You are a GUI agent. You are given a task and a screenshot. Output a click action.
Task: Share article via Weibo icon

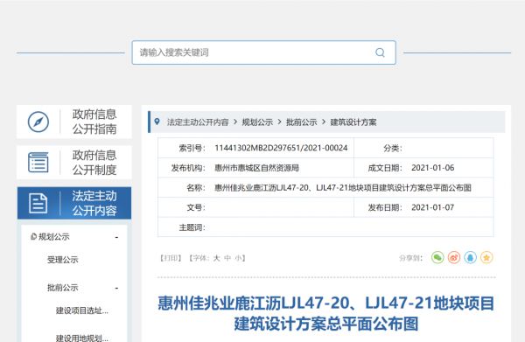pyautogui.click(x=454, y=258)
